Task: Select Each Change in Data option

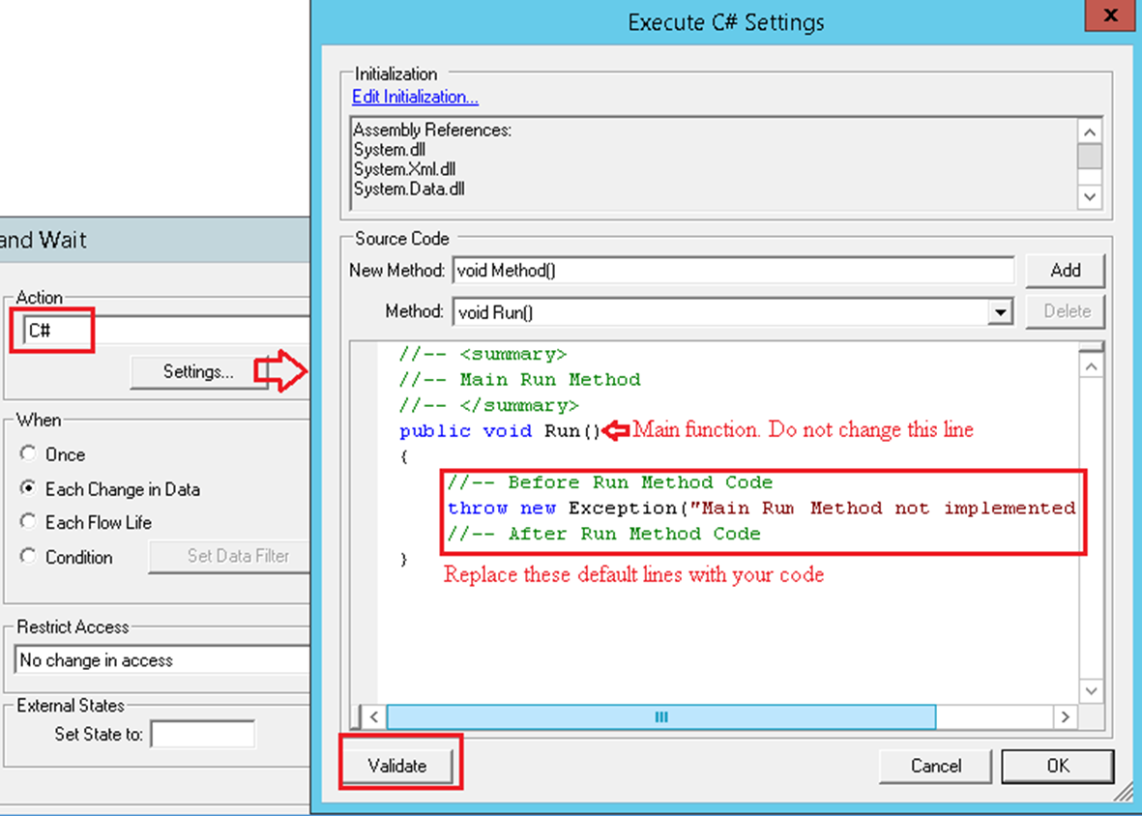Action: (x=28, y=489)
